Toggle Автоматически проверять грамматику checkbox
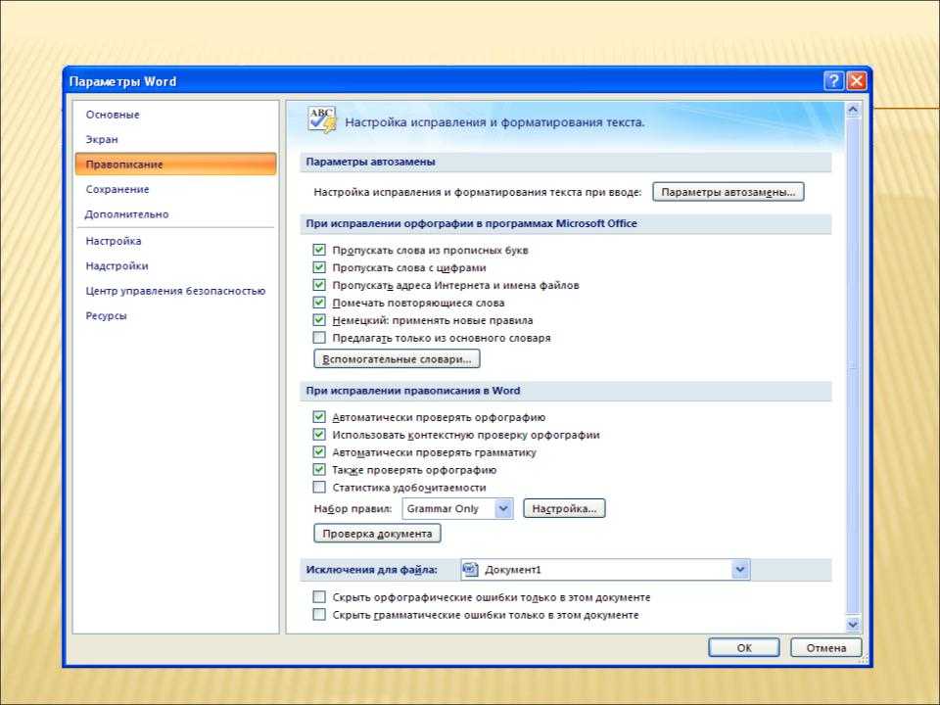 [x=319, y=452]
